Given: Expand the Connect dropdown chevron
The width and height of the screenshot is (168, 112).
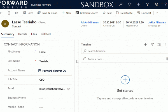Looking at the screenshot, I should (157, 13).
